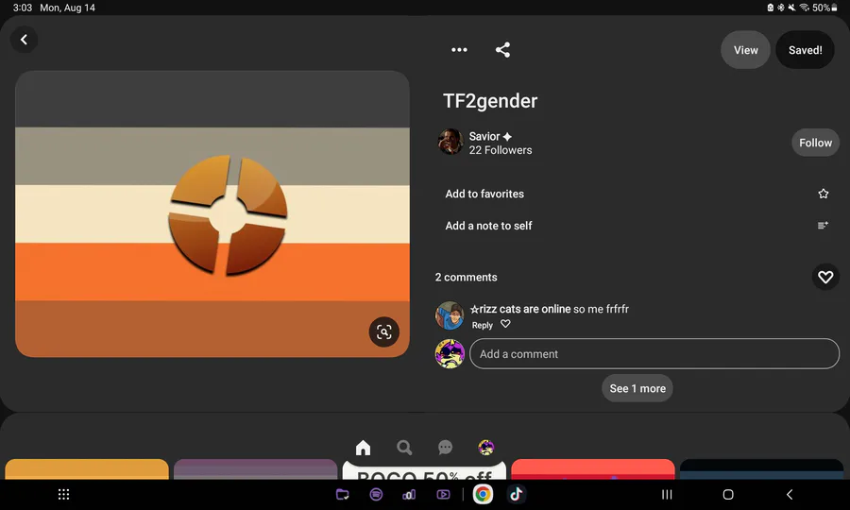Click the View button
Viewport: 850px width, 510px height.
[x=745, y=50]
